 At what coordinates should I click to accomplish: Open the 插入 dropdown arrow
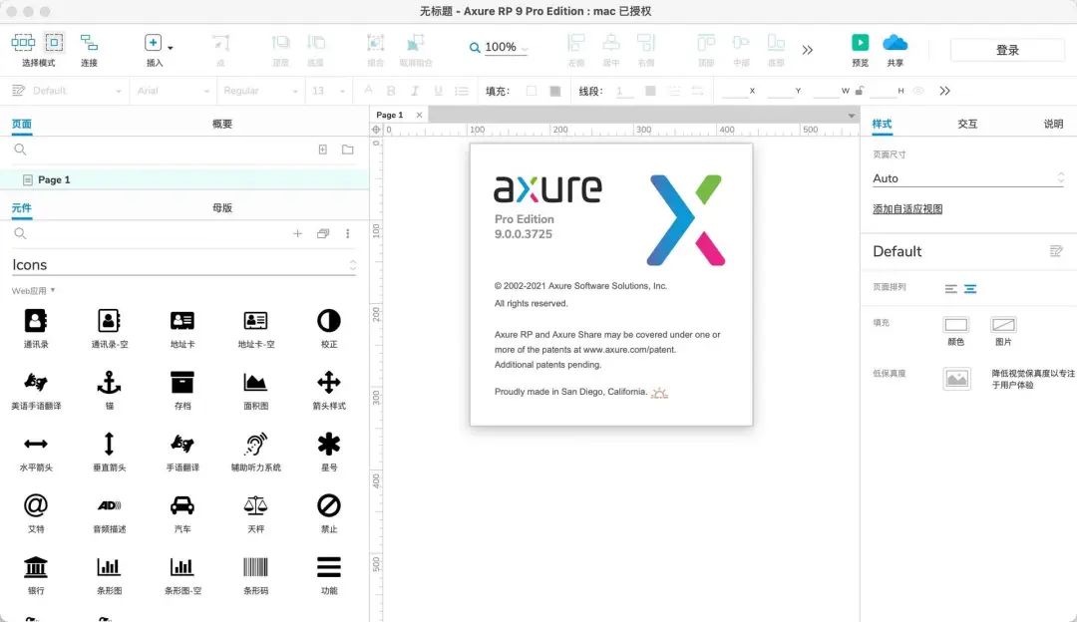(171, 48)
